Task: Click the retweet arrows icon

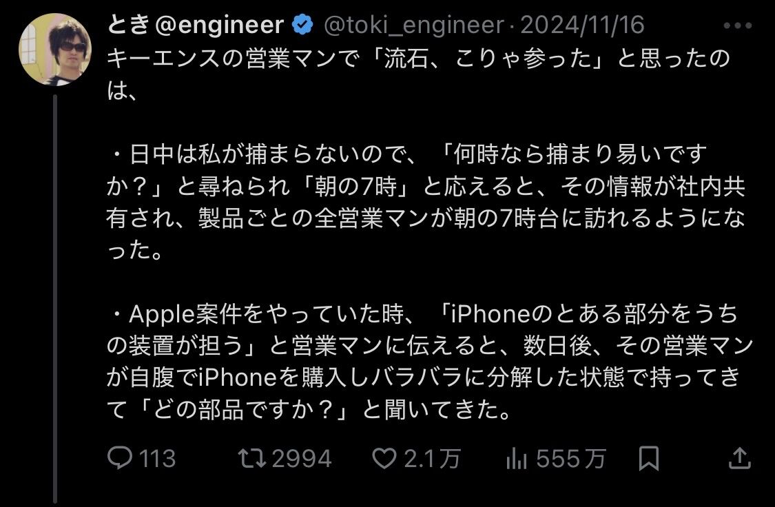Action: tap(252, 458)
